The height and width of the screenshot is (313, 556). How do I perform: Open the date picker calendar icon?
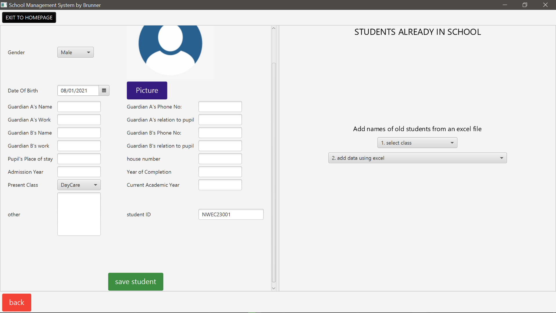point(104,90)
